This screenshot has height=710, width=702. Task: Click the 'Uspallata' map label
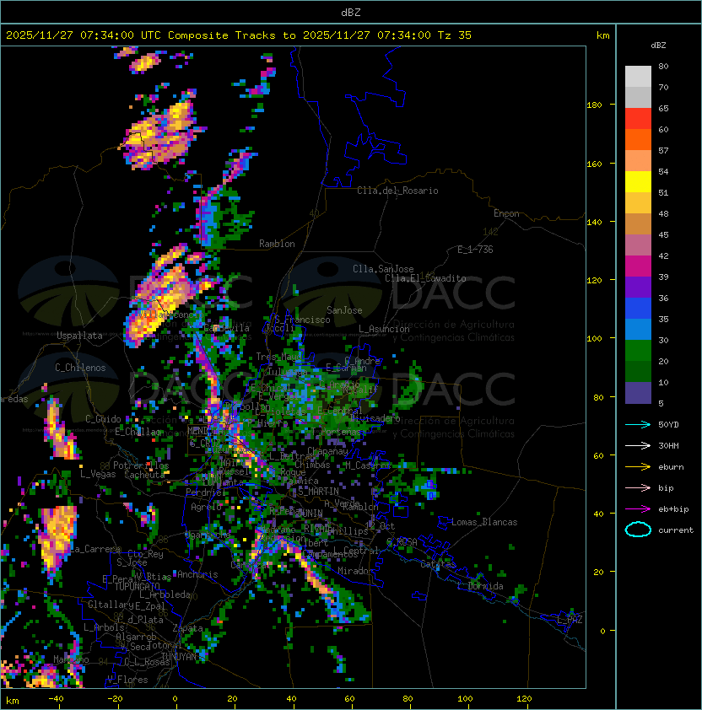79,336
